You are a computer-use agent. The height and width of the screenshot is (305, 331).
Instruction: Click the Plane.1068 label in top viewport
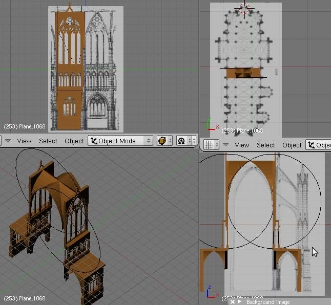click(x=242, y=130)
